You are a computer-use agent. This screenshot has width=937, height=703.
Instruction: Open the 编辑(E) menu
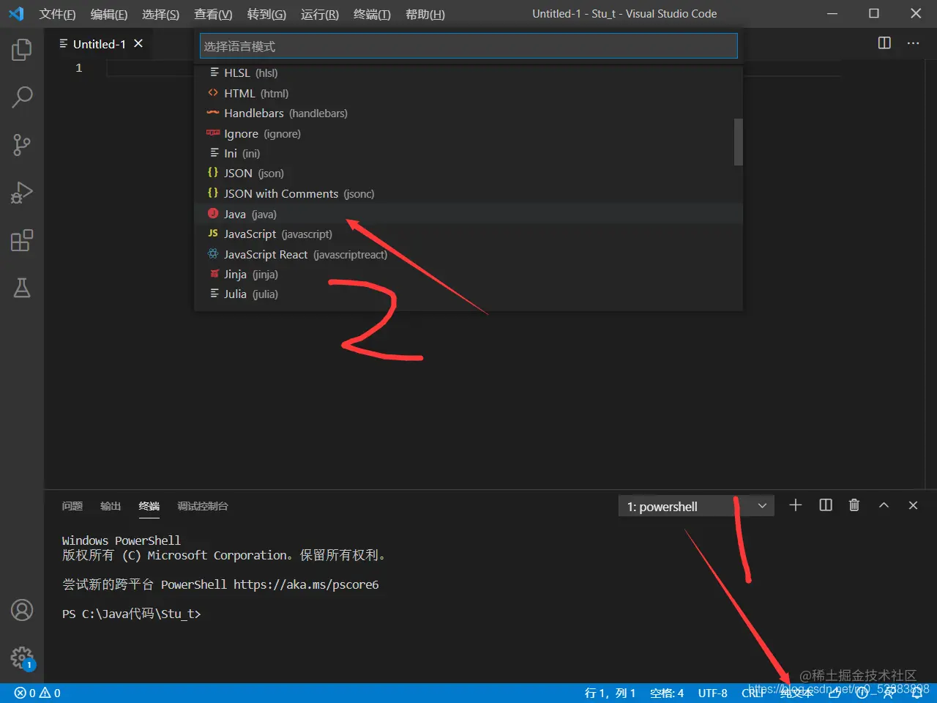(x=109, y=14)
